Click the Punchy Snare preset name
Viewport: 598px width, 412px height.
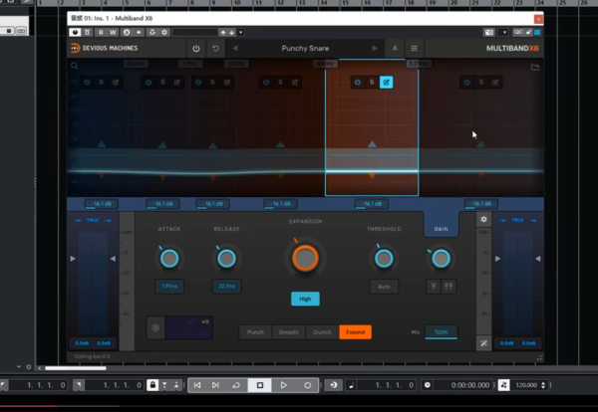coord(305,49)
